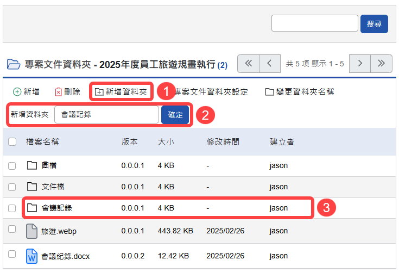Check the box for 圖檔 folder
The image size is (399, 272).
pyautogui.click(x=12, y=165)
